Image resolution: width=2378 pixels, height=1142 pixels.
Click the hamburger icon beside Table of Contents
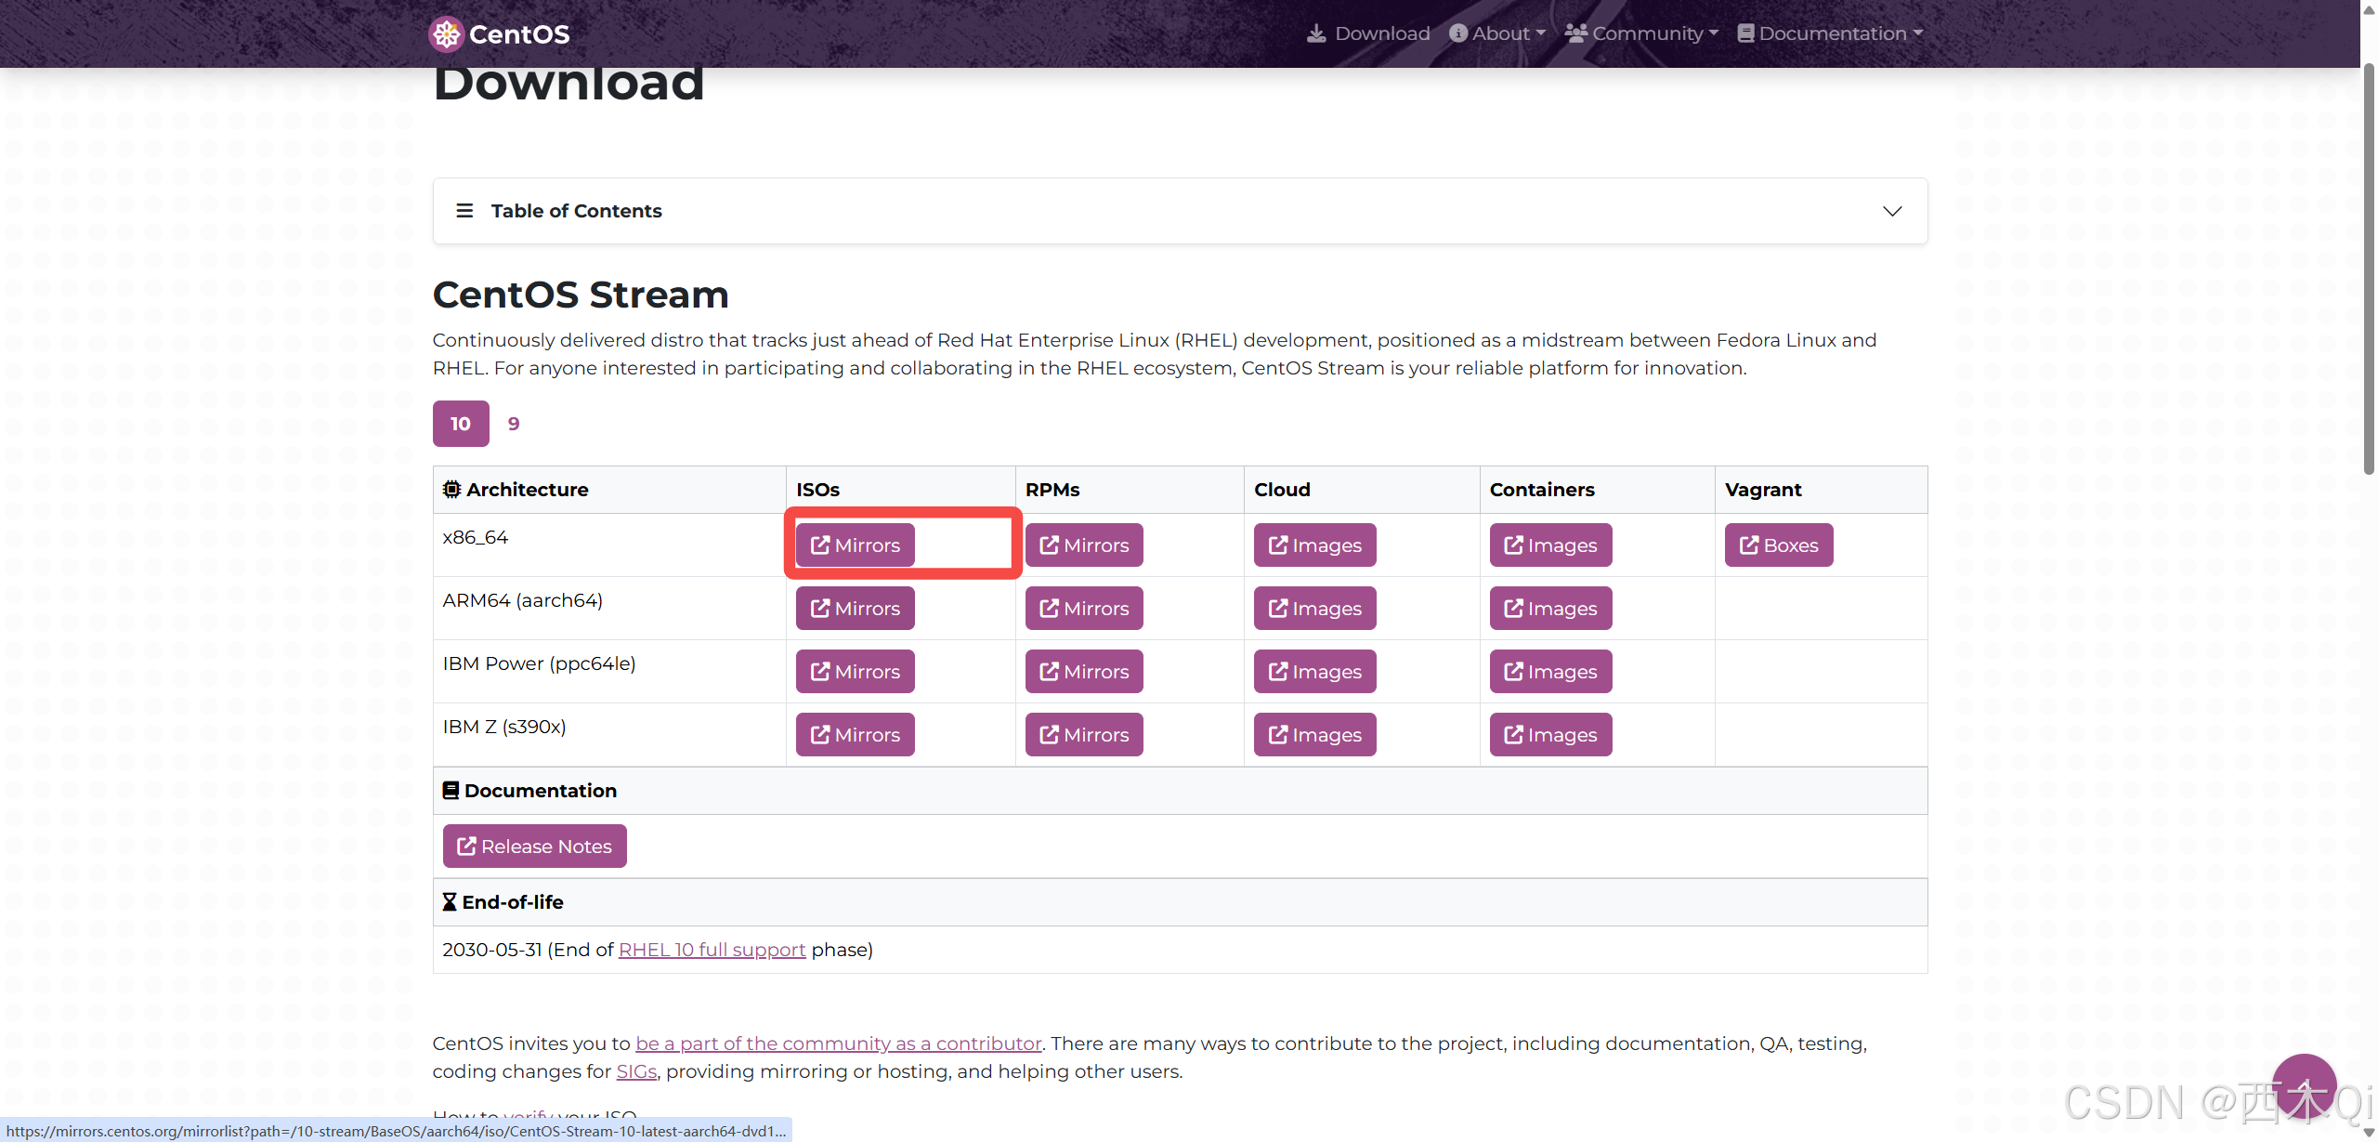pyautogui.click(x=464, y=211)
